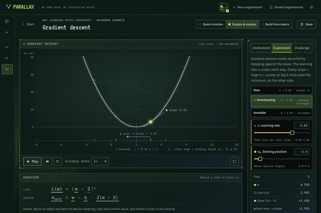
Task: Click the Starting position value field
Action: tap(301, 152)
